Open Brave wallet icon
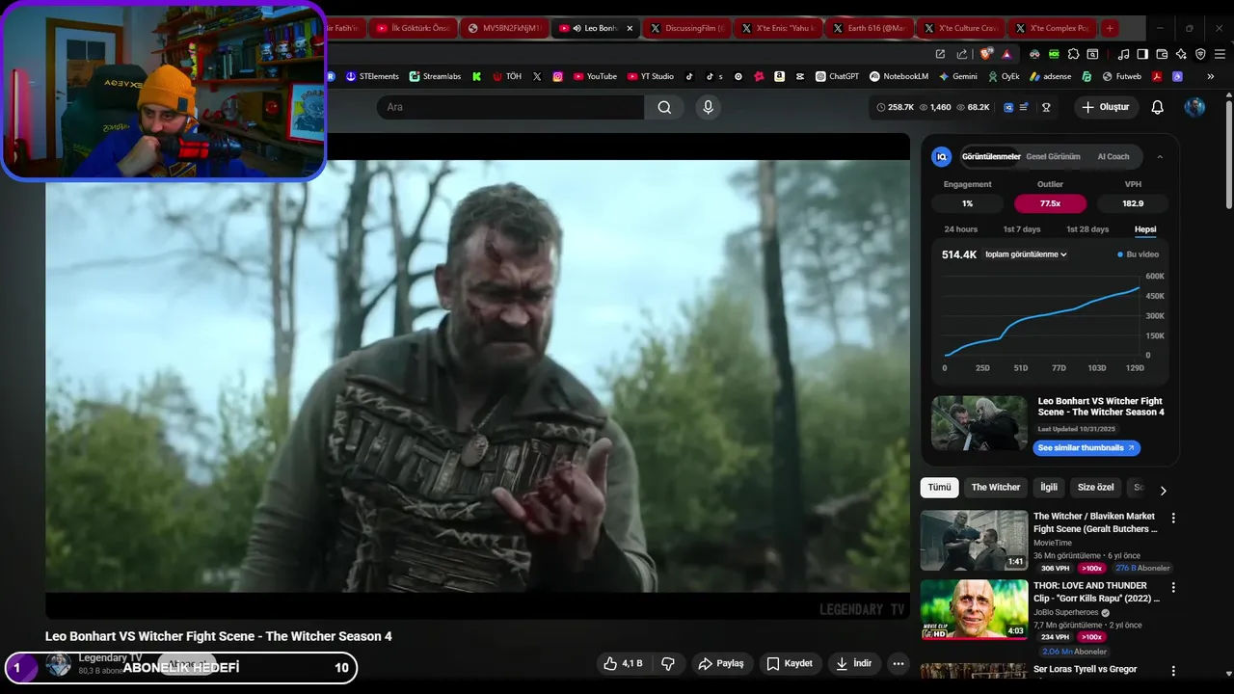The width and height of the screenshot is (1234, 694). point(1162,54)
